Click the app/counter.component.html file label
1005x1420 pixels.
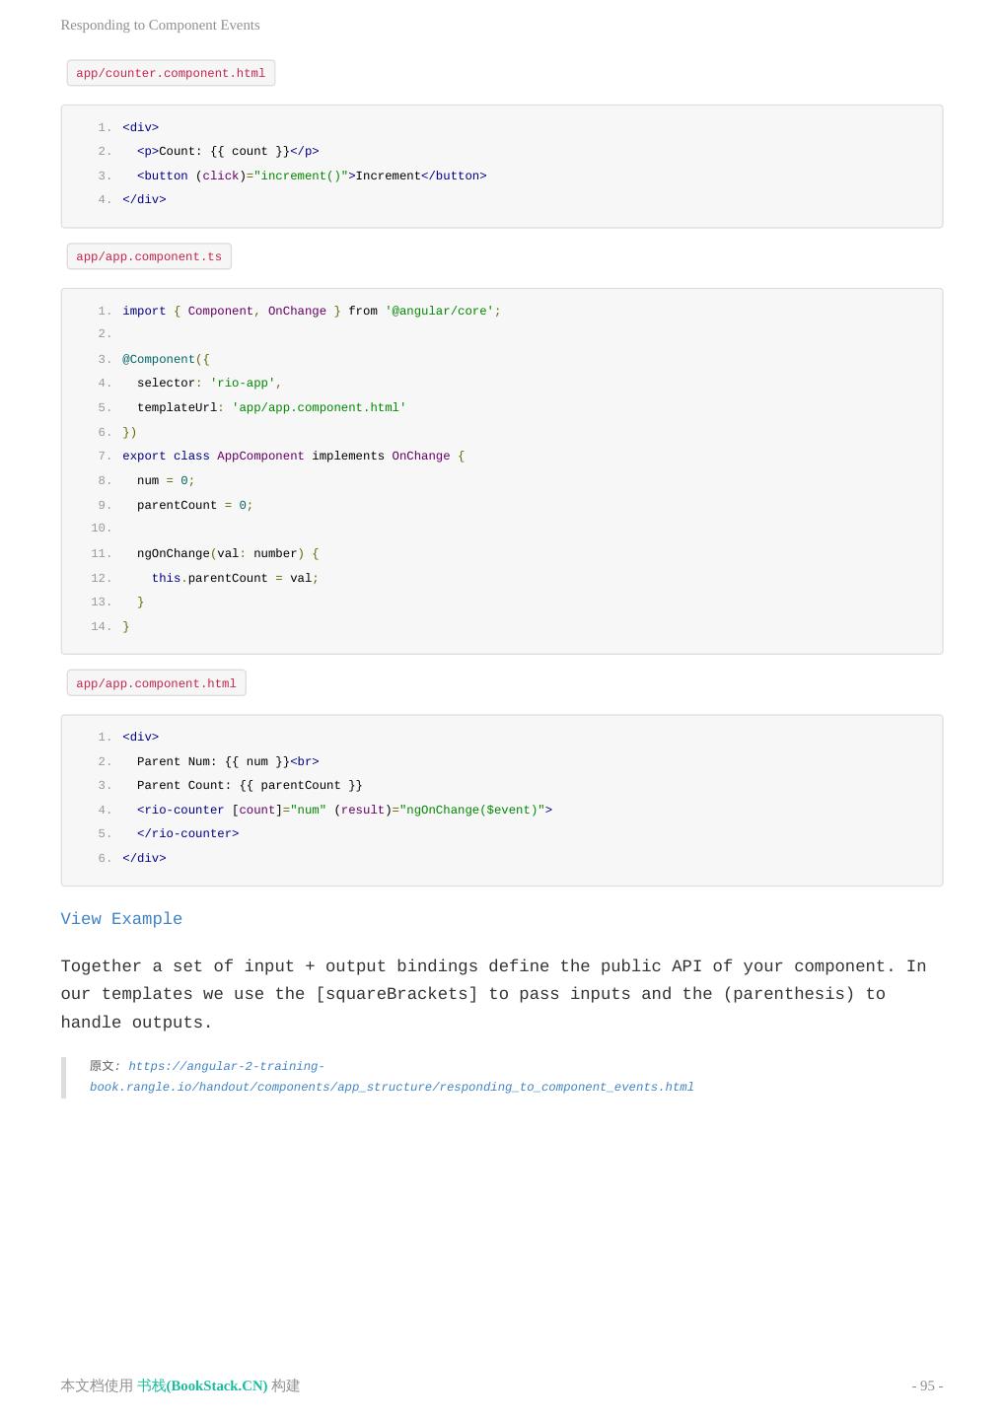(x=171, y=73)
